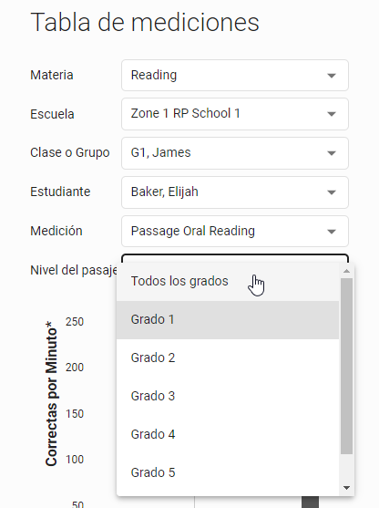The height and width of the screenshot is (508, 379).
Task: Pick Grado 3 passage level
Action: (x=228, y=396)
